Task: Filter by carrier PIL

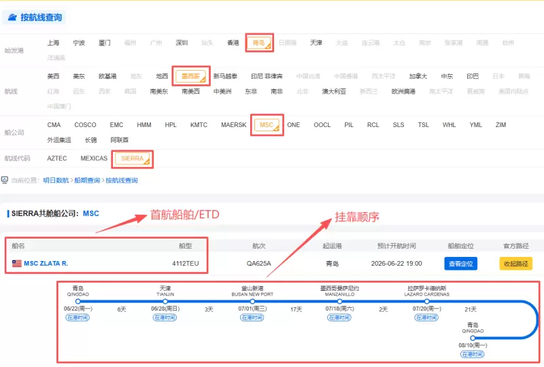Action: pyautogui.click(x=349, y=125)
